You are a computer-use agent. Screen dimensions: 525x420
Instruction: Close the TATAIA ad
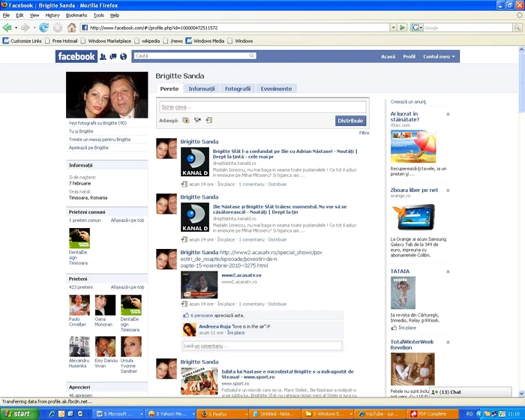(448, 271)
